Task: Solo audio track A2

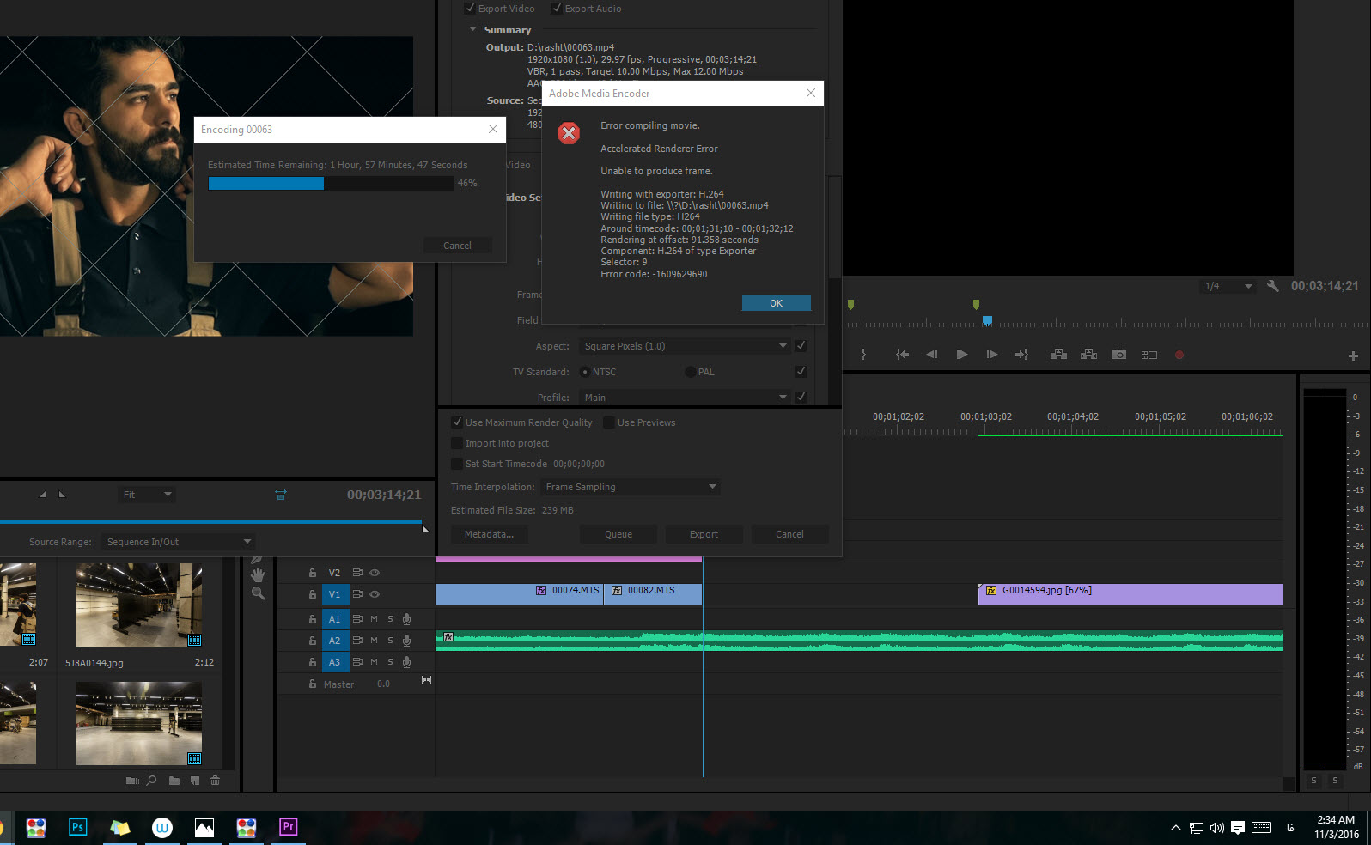Action: [x=390, y=641]
